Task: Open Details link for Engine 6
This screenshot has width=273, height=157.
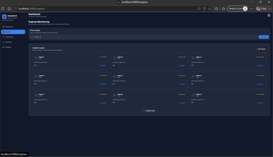Action: point(260,84)
